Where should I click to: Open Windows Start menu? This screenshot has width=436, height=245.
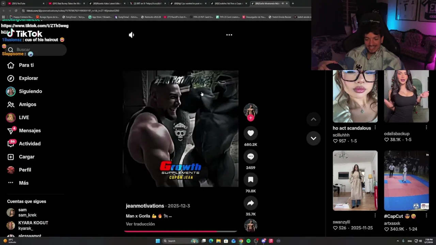(x=158, y=241)
